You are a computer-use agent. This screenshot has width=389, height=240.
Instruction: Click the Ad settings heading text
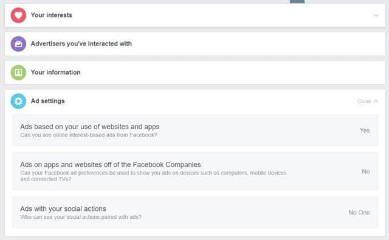47,101
